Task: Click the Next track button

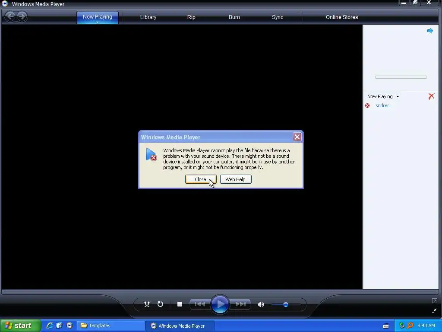Action: click(x=240, y=304)
